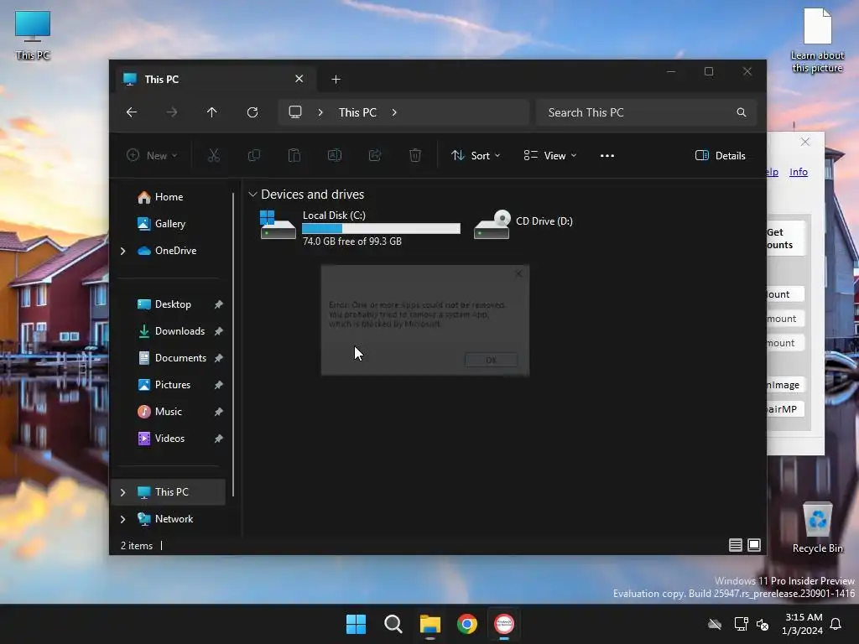This screenshot has height=644, width=859.
Task: Click the Copy toolbar icon
Action: (x=254, y=155)
